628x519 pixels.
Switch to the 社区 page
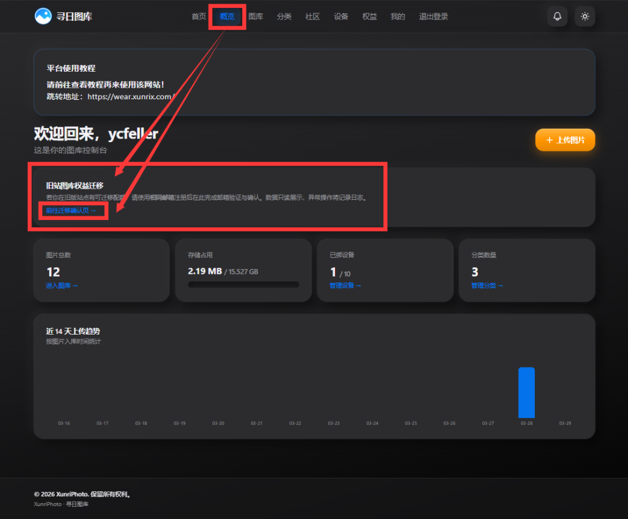point(313,17)
